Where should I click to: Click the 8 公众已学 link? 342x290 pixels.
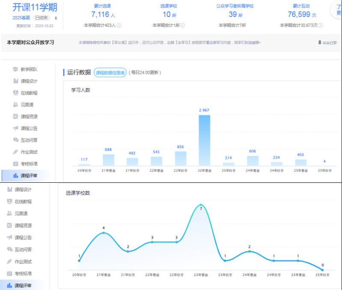(x=327, y=42)
